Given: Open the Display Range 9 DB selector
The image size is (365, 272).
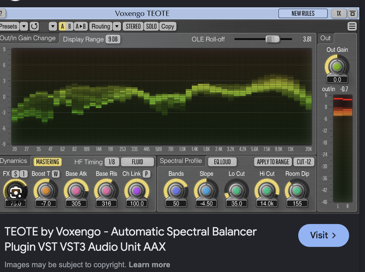Looking at the screenshot, I should [x=113, y=39].
